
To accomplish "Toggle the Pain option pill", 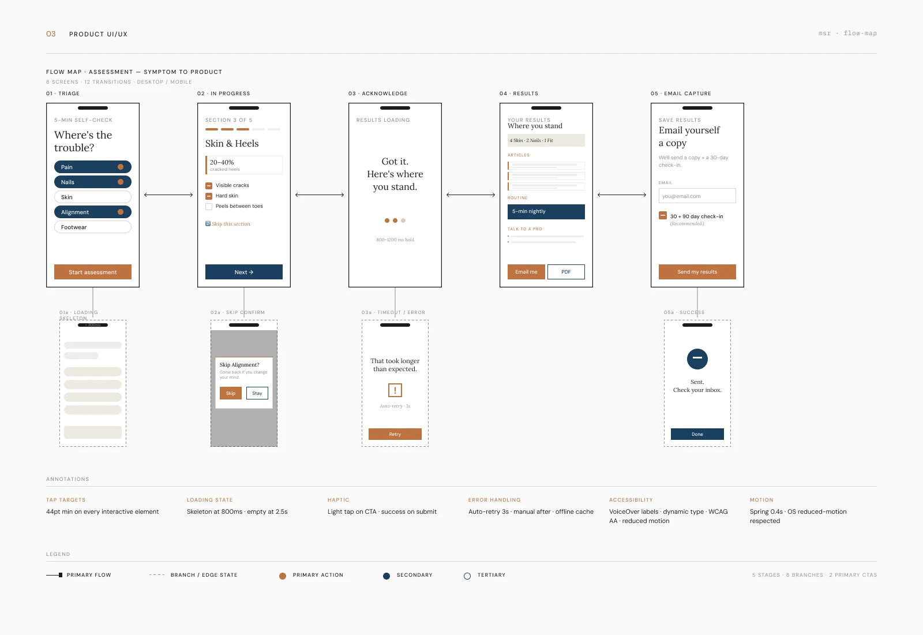I will click(92, 167).
